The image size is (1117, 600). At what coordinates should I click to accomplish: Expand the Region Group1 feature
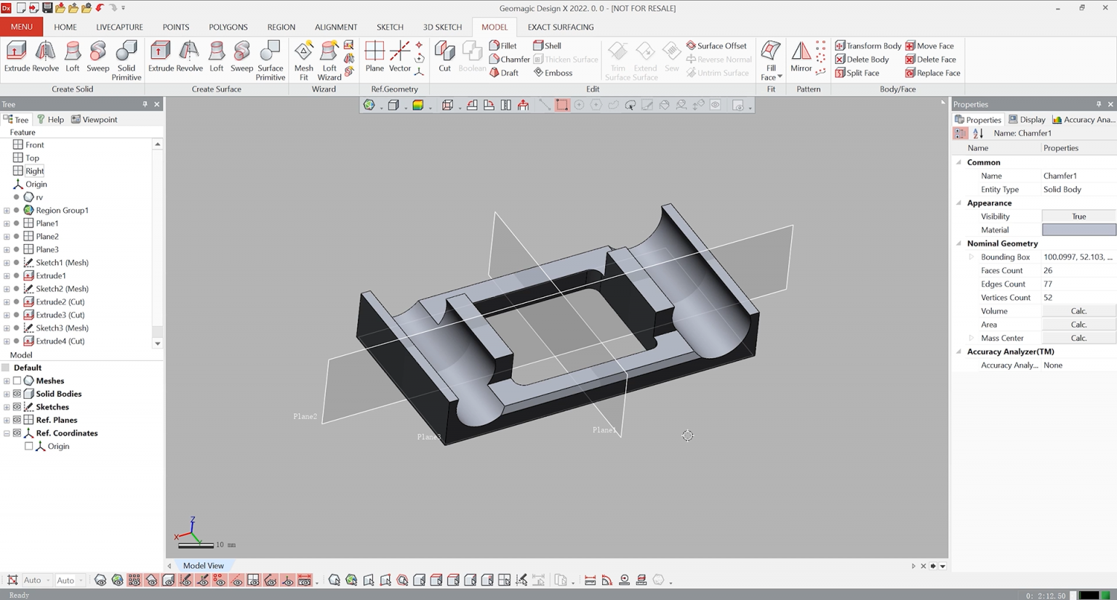point(7,210)
